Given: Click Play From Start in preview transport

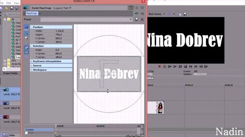Looking at the screenshot, I should [x=170, y=67].
